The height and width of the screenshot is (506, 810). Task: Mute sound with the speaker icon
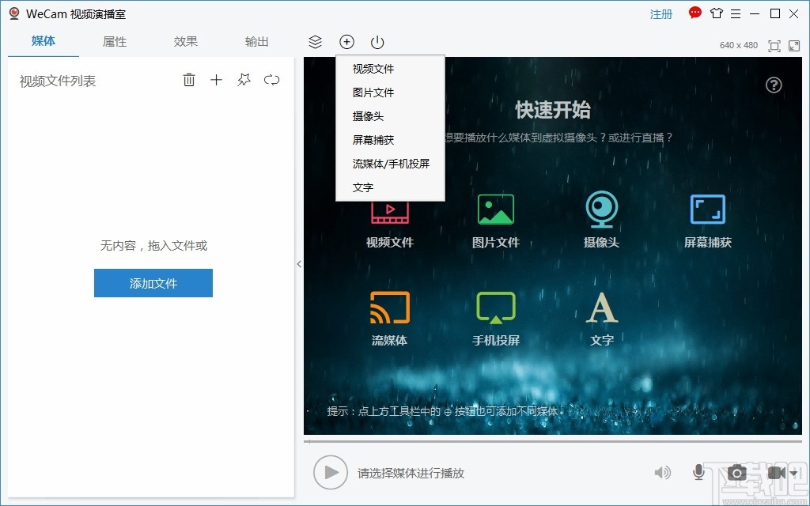coord(663,473)
